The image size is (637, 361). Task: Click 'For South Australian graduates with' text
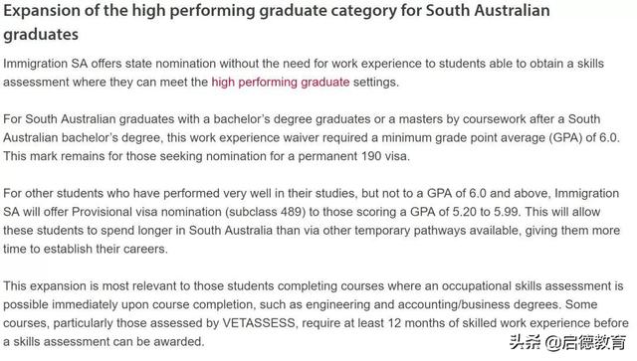click(x=102, y=119)
